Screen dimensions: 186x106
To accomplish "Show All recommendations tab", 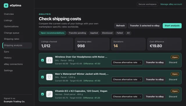I will point(128,33).
